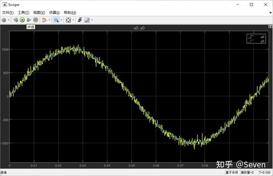Click the step forward (步进) button

pos(29,20)
